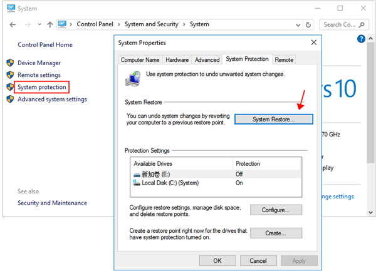
Task: Open the recent locations dropdown arrow
Action: tap(38, 24)
